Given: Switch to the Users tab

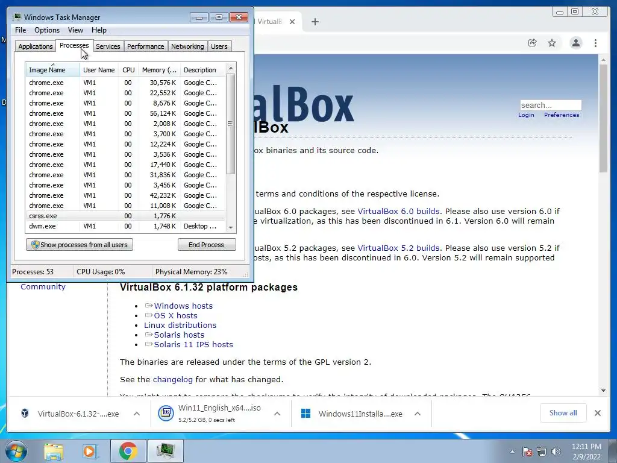Looking at the screenshot, I should [219, 46].
